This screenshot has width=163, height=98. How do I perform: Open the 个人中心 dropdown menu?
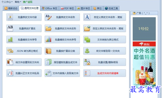click(x=7, y=2)
